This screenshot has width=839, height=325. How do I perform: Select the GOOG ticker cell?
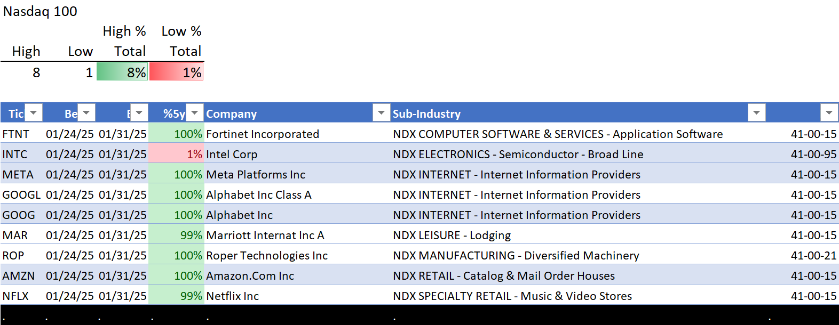[x=19, y=215]
